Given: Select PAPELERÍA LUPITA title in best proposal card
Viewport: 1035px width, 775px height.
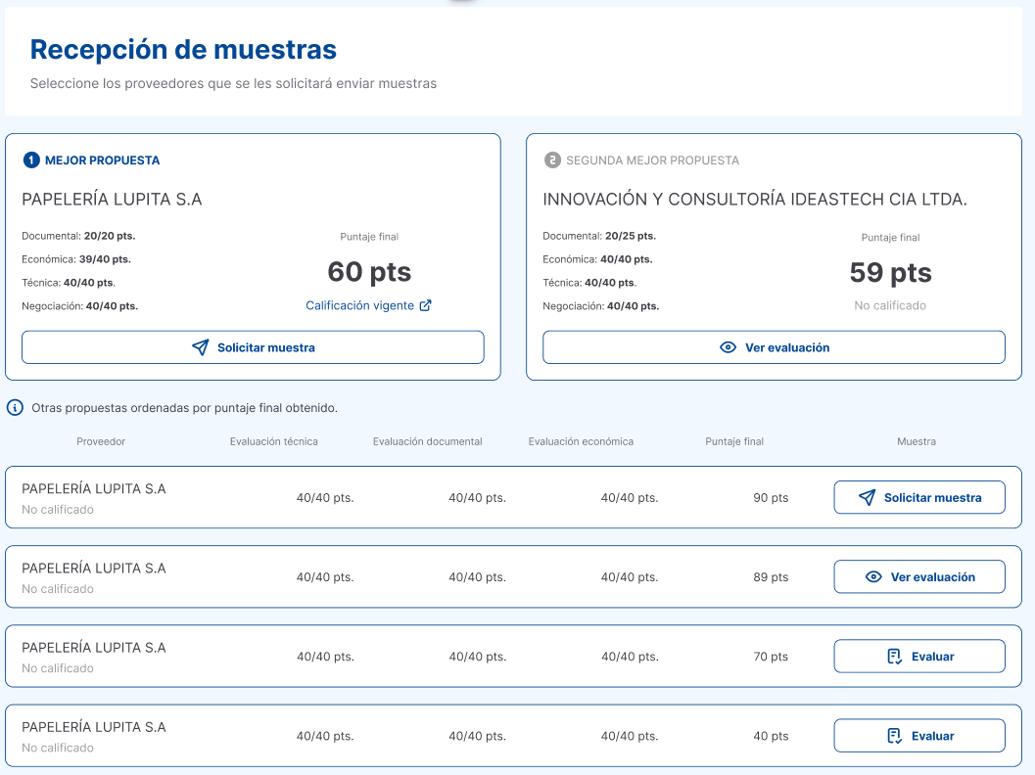Looking at the screenshot, I should pos(112,200).
